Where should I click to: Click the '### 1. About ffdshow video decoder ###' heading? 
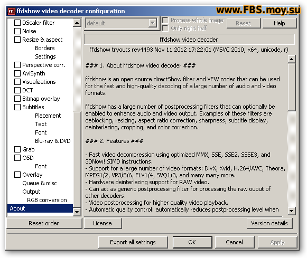[140, 65]
